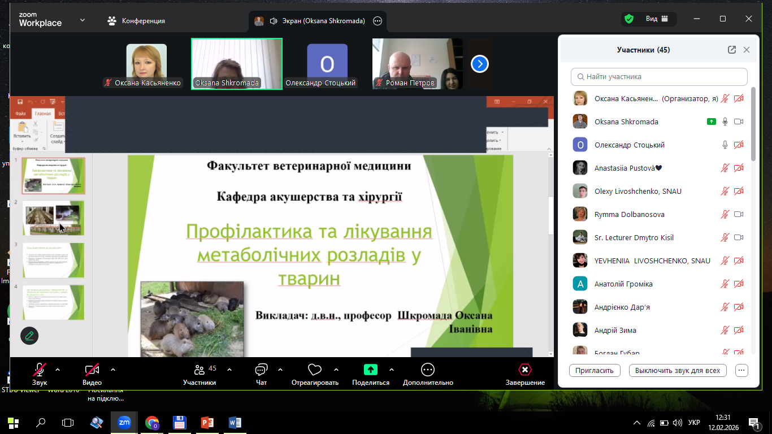Screen dimensions: 772x434
Task: Click the Invite button
Action: pyautogui.click(x=595, y=371)
